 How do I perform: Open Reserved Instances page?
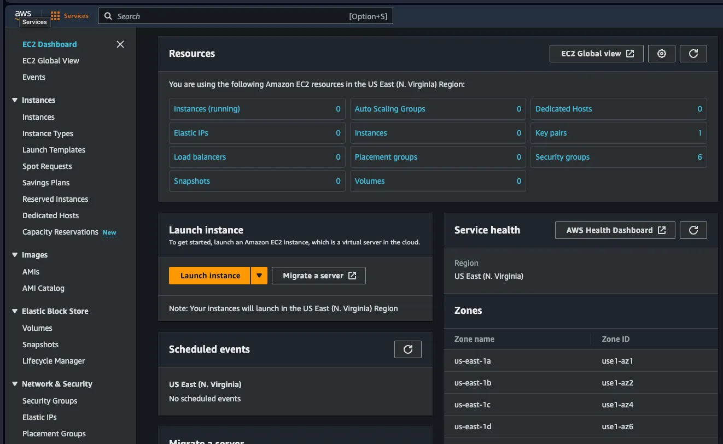coord(55,199)
